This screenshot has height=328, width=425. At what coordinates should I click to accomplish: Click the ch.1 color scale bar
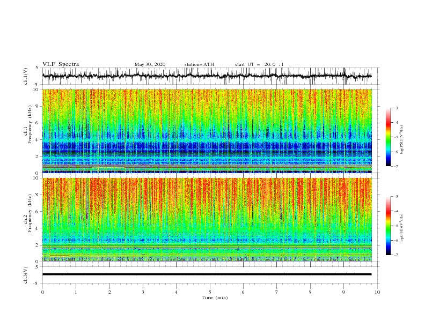coord(388,137)
